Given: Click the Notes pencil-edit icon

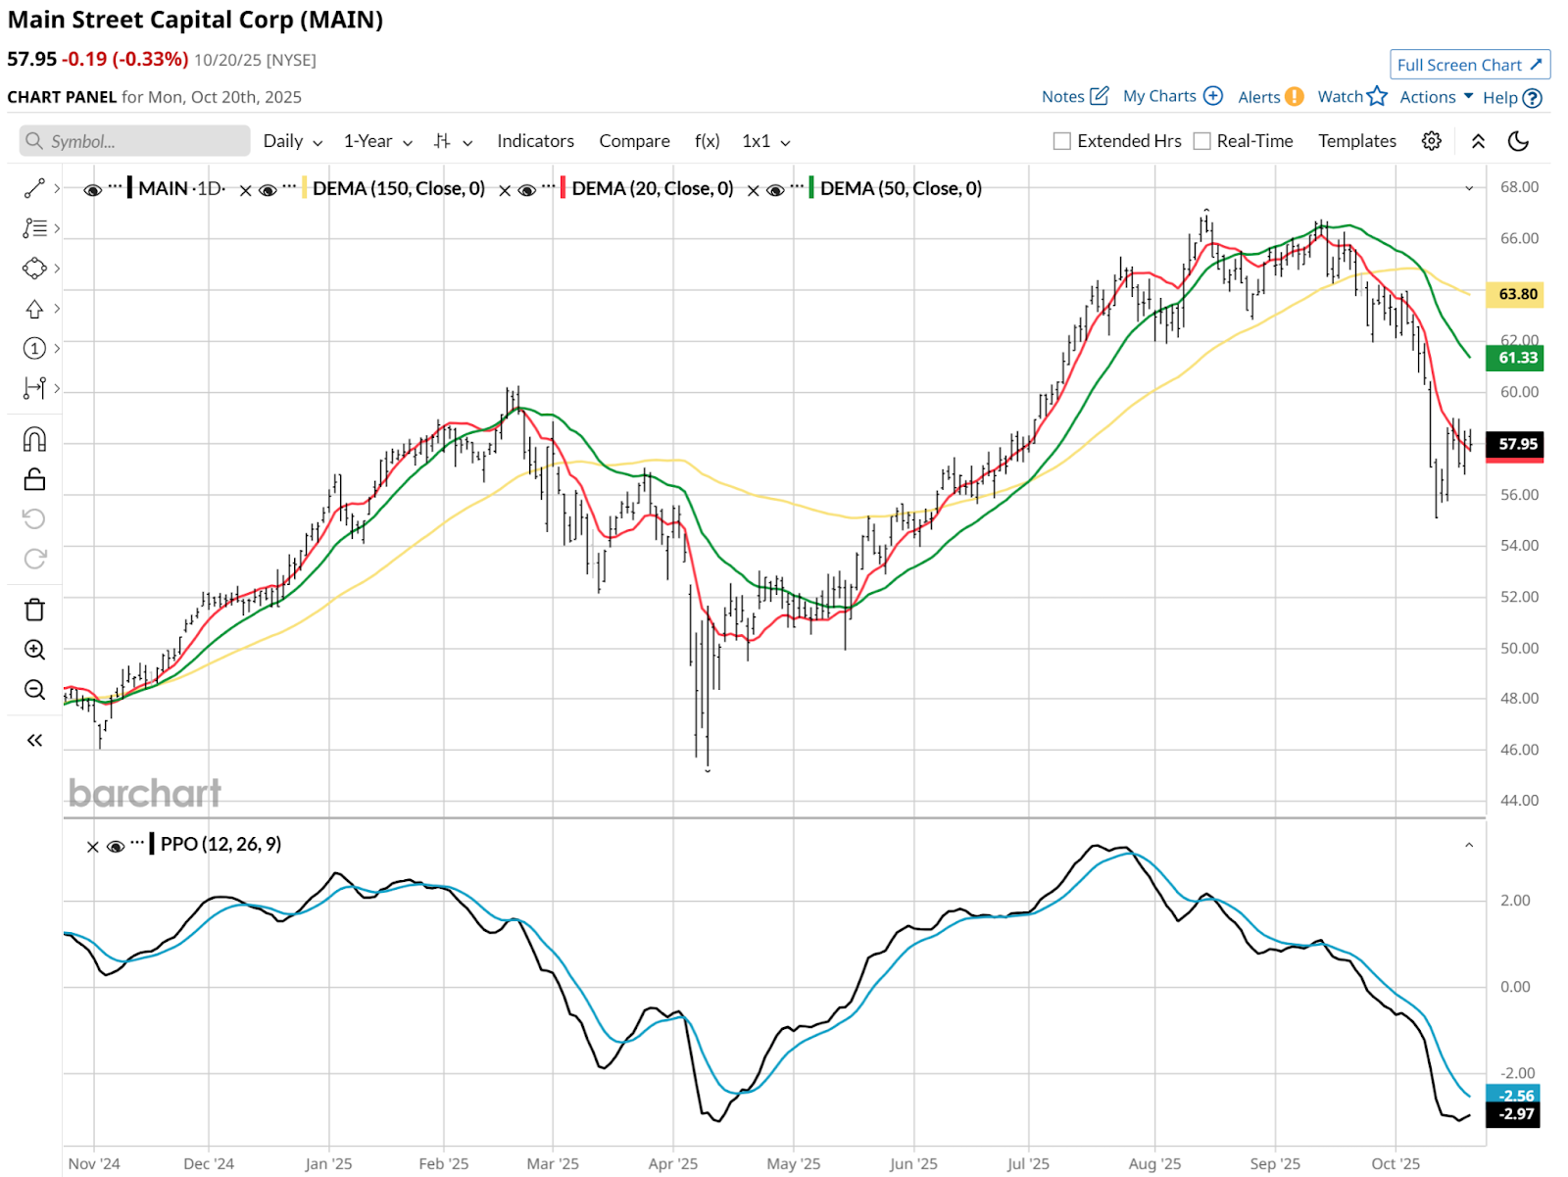Looking at the screenshot, I should [x=1100, y=96].
